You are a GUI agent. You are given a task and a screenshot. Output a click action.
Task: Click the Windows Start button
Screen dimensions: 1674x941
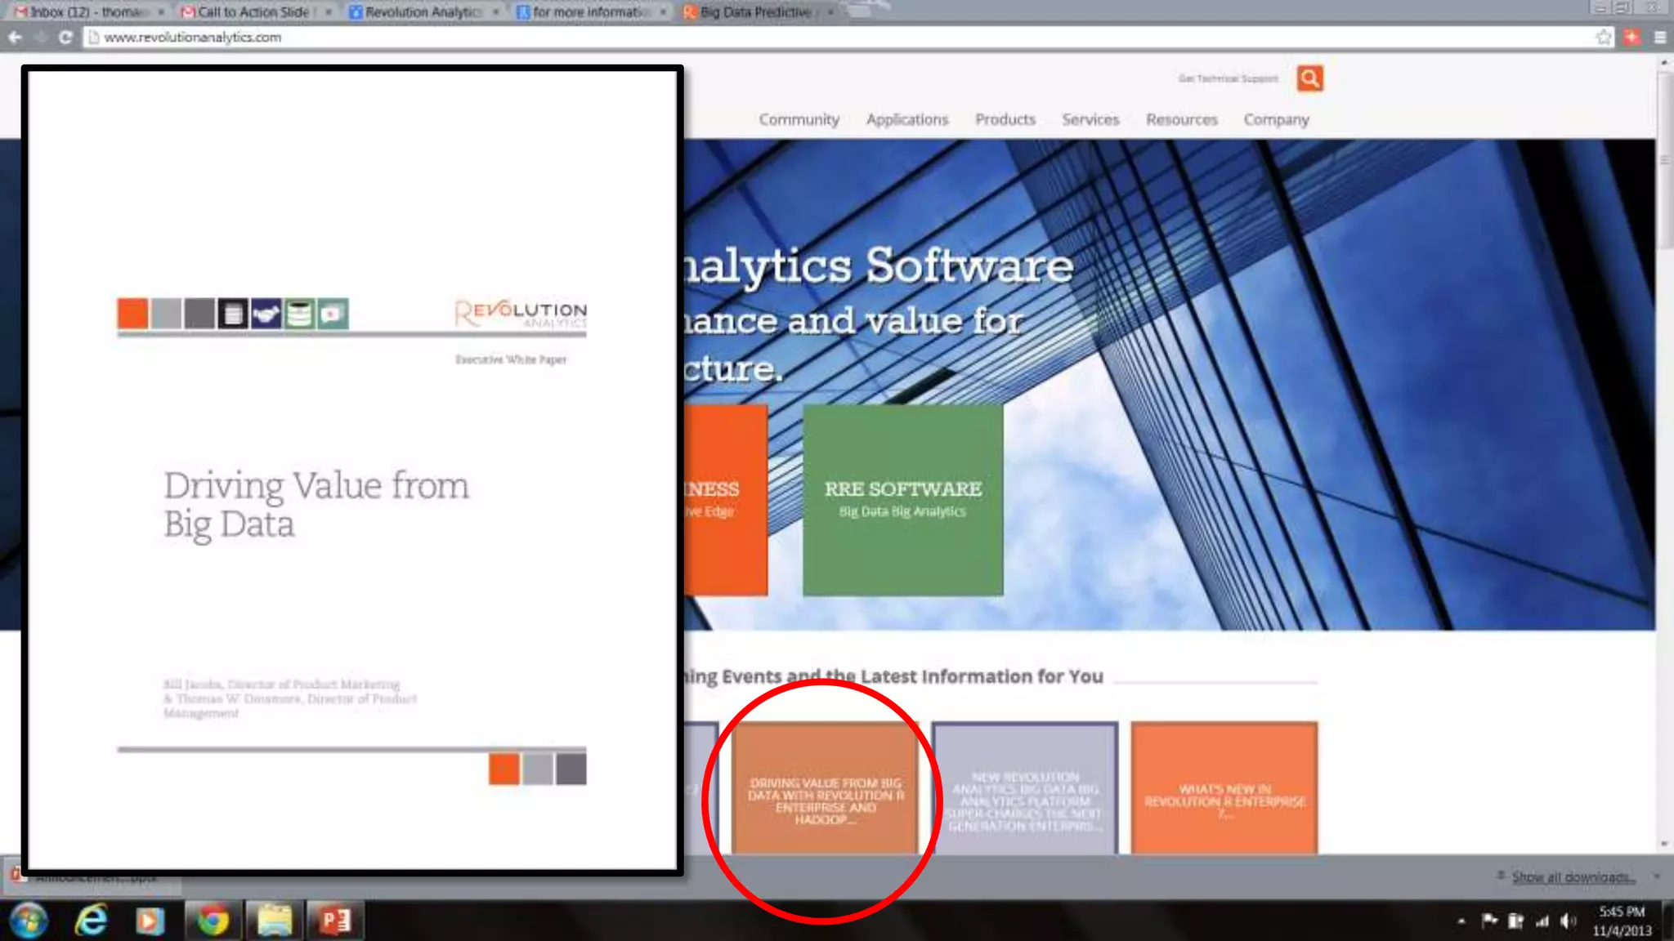point(29,921)
